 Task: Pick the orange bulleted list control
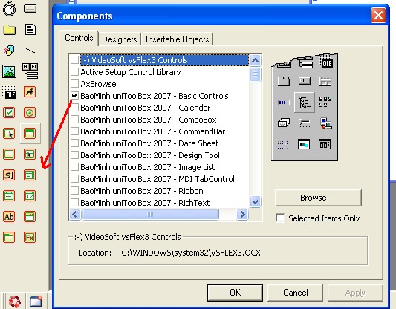9,195
